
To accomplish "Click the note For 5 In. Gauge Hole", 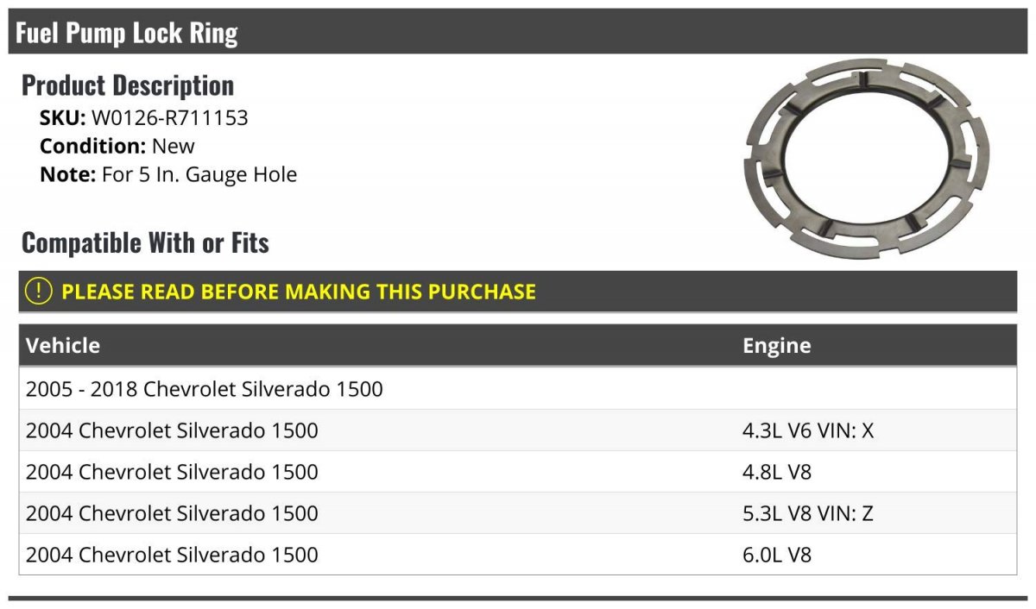I will point(199,174).
